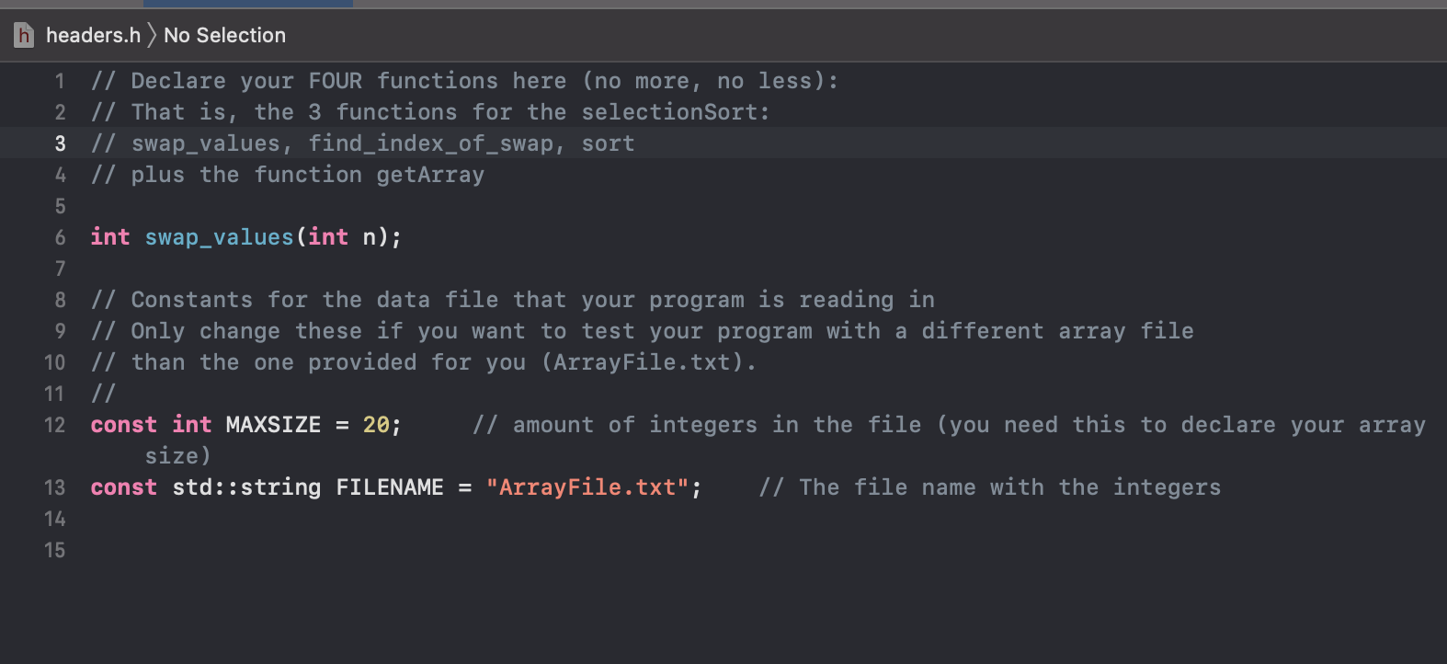Screen dimensions: 1447x664
Task: Click comment text 'find_index_of_swap' on line 3
Action: [x=431, y=143]
